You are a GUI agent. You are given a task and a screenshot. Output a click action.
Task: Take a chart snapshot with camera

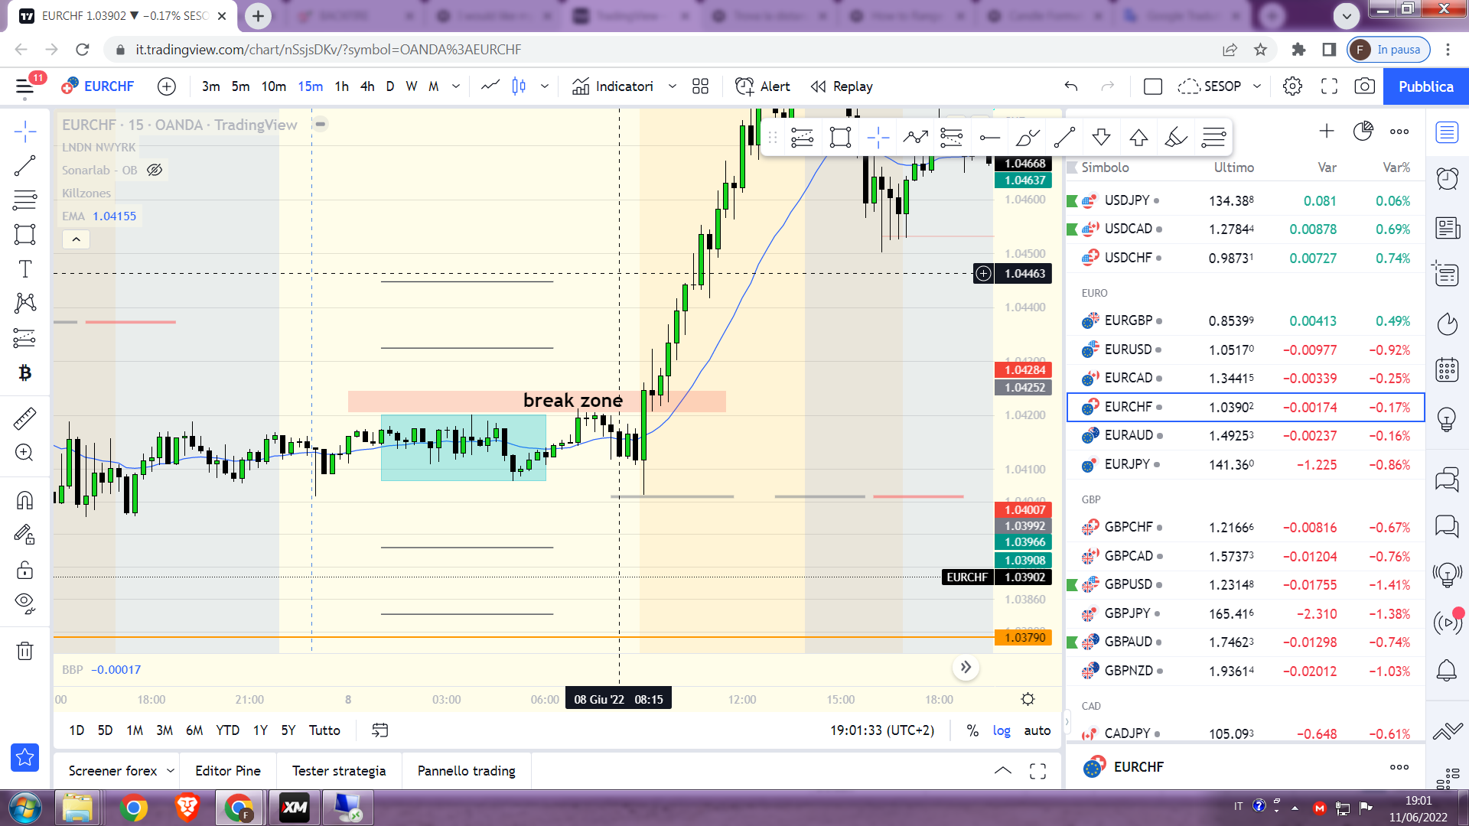[x=1364, y=86]
